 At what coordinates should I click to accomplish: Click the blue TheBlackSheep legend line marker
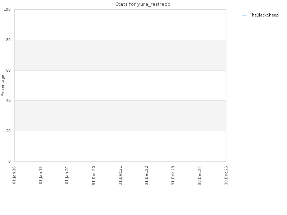coord(244,16)
